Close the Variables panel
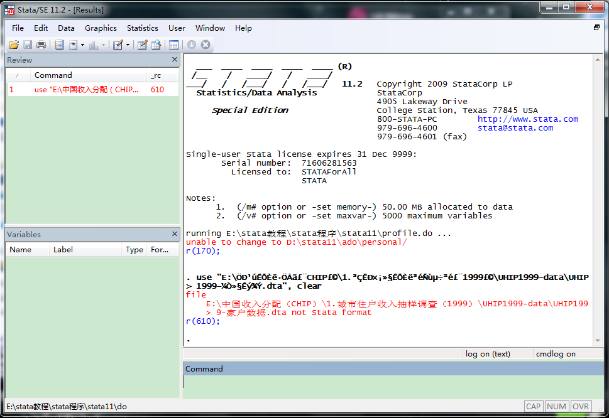Screen dimensions: 609x418 pos(175,234)
